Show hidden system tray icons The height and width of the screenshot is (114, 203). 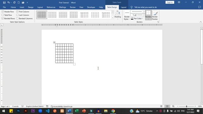157,111
